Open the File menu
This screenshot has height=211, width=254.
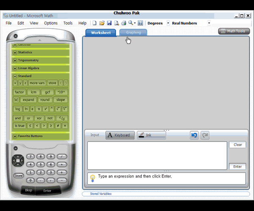click(8, 23)
